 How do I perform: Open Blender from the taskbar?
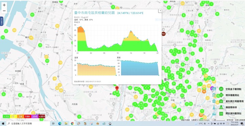click(98, 124)
